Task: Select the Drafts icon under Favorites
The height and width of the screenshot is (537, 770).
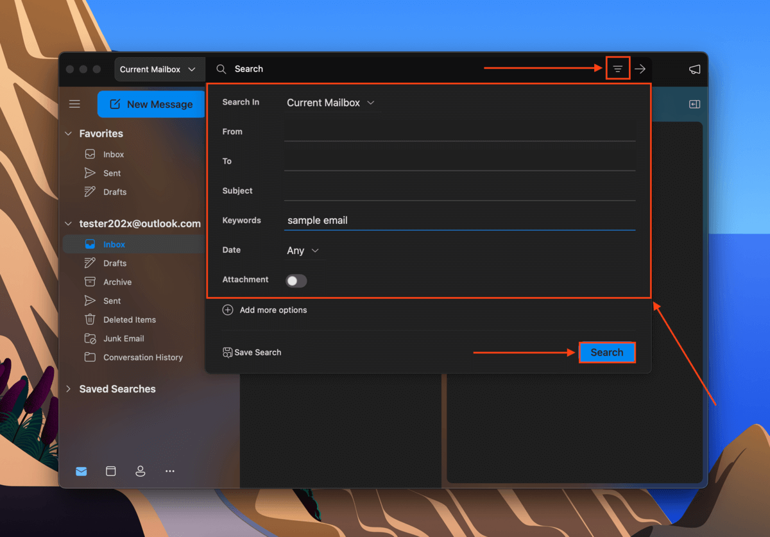Action: click(90, 192)
